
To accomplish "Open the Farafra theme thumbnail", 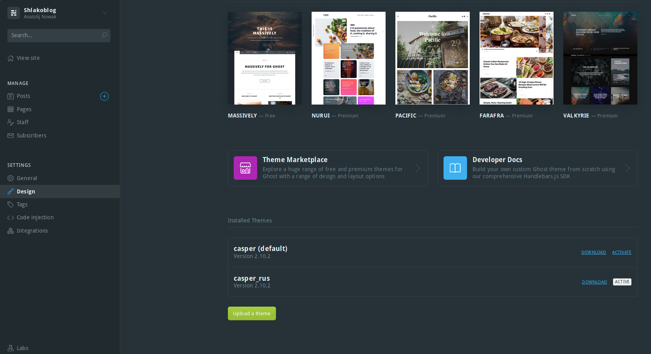I will [516, 58].
